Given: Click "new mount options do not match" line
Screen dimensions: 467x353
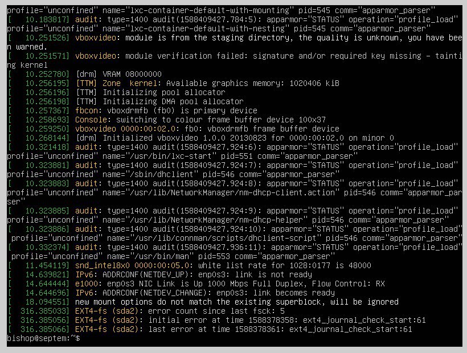Looking at the screenshot, I should pos(237,302).
